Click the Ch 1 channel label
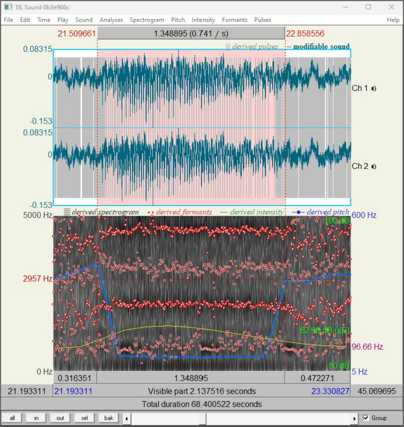Image resolution: width=404 pixels, height=427 pixels. (360, 88)
